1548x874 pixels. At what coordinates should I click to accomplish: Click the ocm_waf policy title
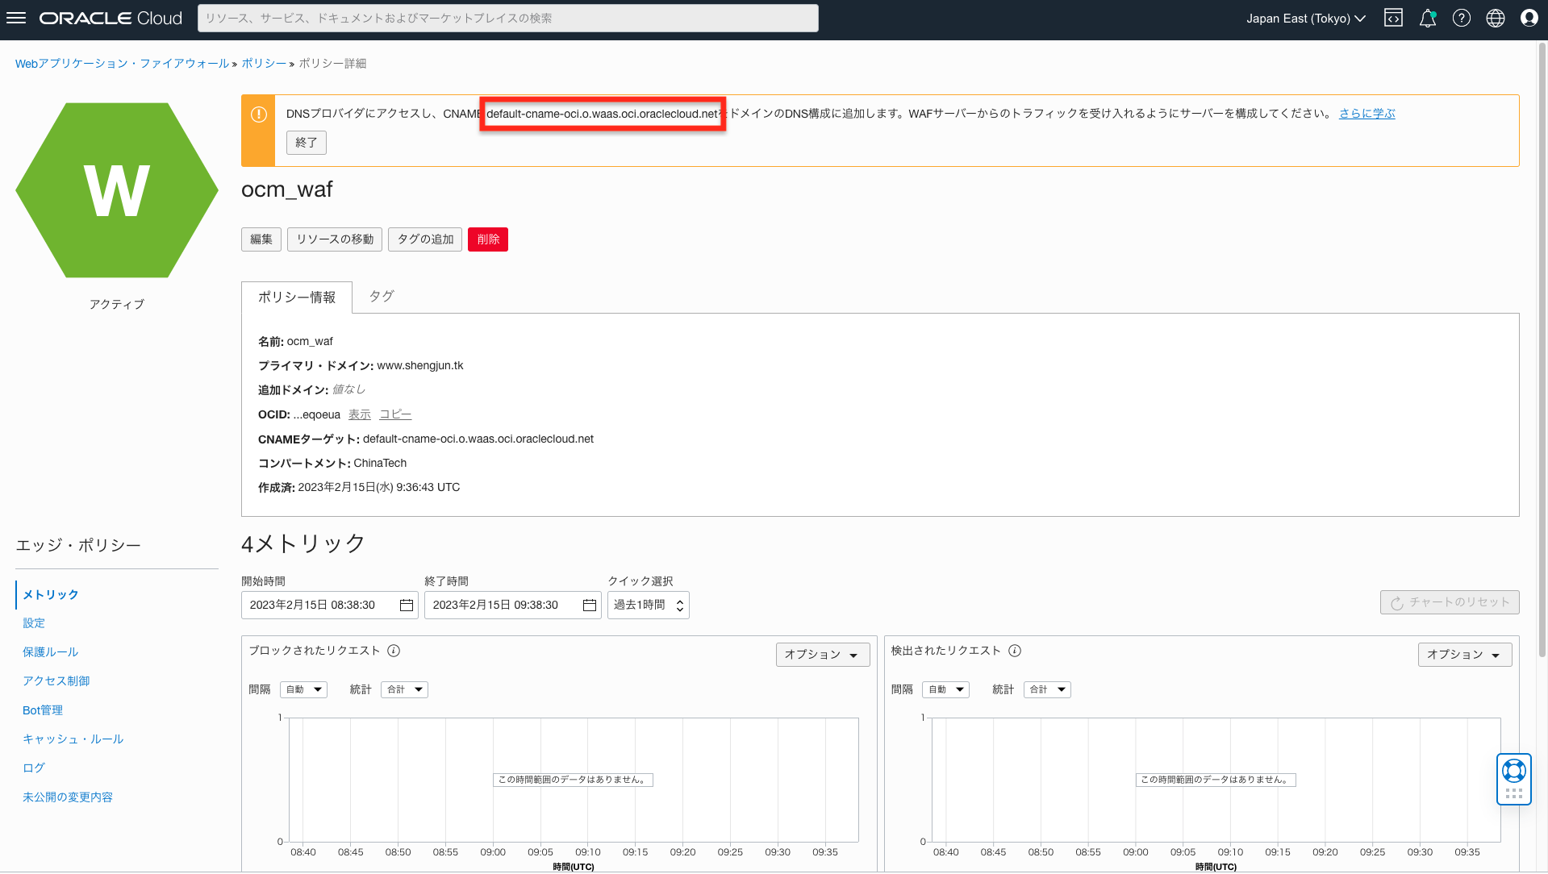[x=287, y=189]
